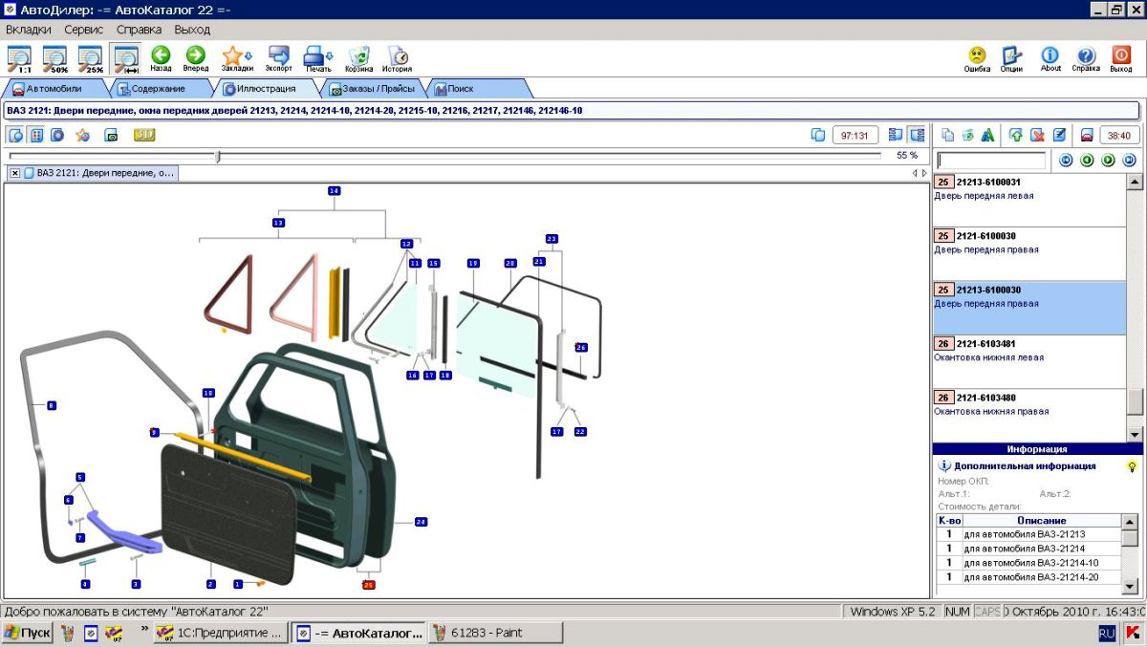Click the red X delete icon
Viewport: 1147px width, 647px height.
(1037, 135)
